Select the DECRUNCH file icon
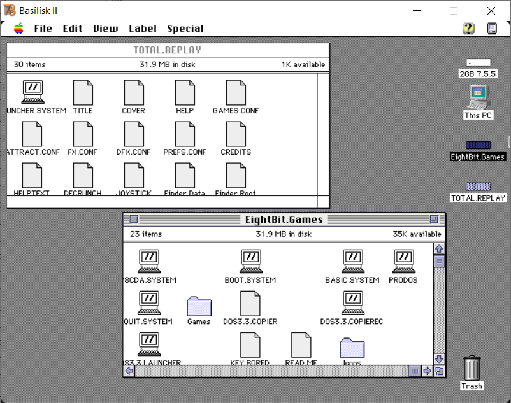511x403 pixels. click(83, 175)
